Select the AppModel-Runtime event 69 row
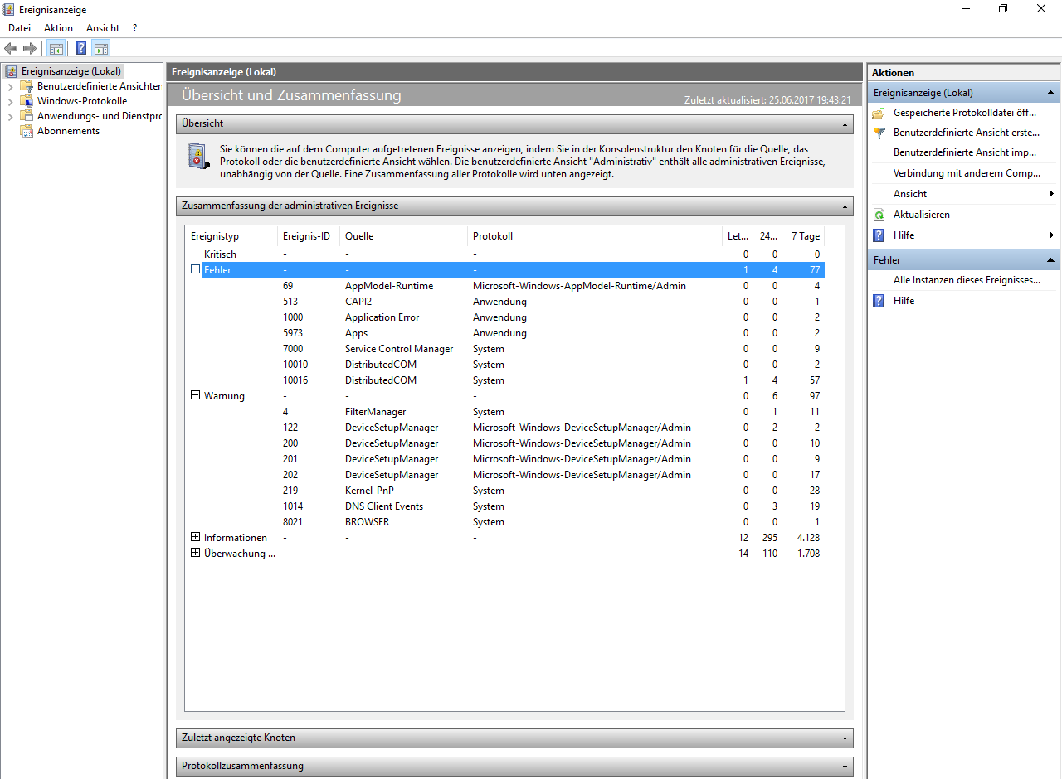The width and height of the screenshot is (1062, 779). tap(506, 286)
